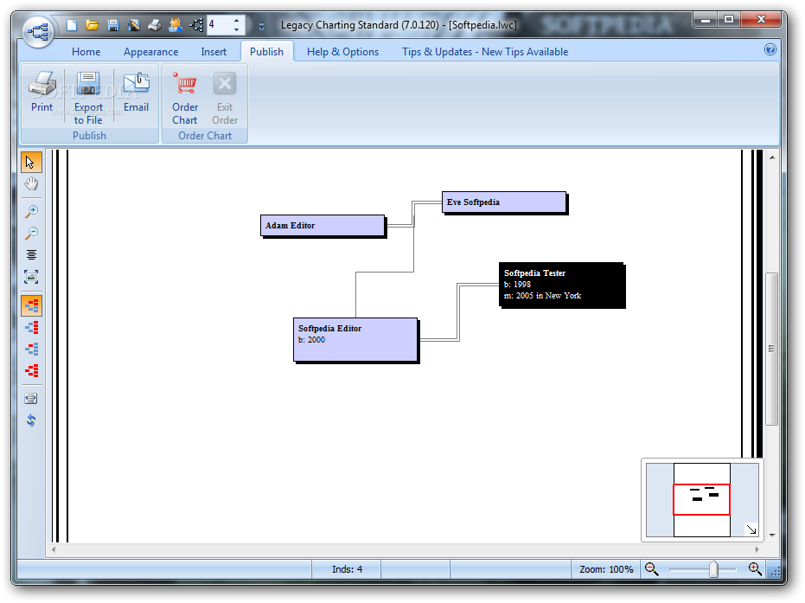Click the generations number field showing 4
Image resolution: width=805 pixels, height=603 pixels.
click(x=219, y=24)
